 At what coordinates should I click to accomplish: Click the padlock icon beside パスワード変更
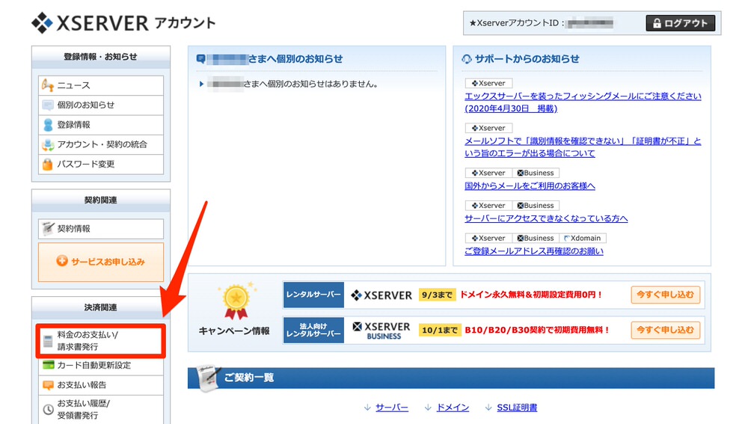47,164
